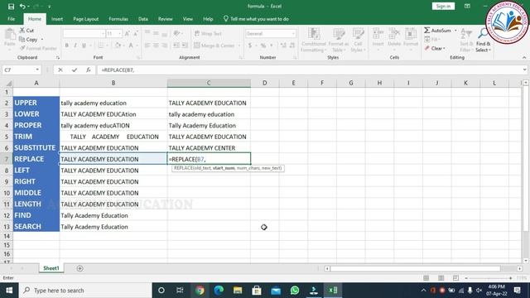Screen dimensions: 530x298
Task: Click the Clear eraser button
Action: click(x=435, y=48)
